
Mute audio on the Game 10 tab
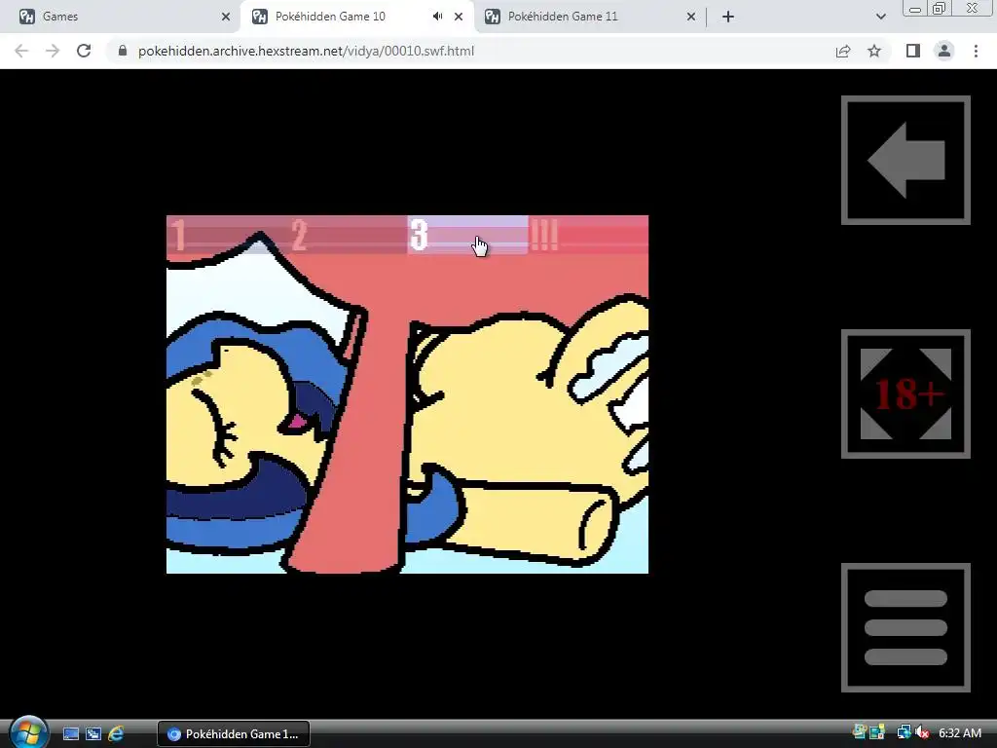pos(437,17)
